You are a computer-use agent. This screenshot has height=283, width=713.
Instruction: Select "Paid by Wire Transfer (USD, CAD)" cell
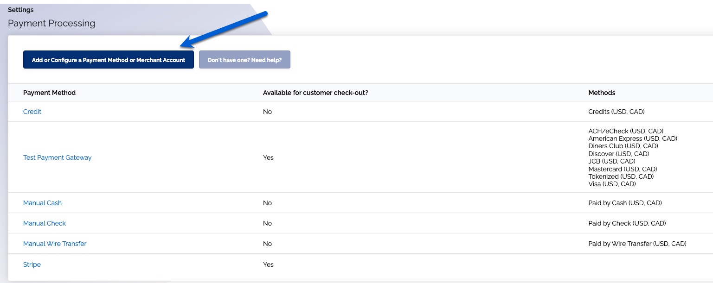pyautogui.click(x=637, y=244)
